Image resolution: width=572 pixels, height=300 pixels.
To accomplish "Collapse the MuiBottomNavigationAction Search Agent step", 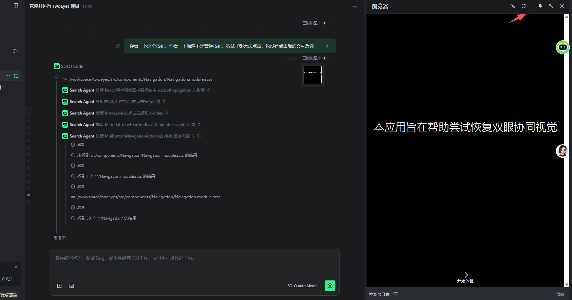I will [x=193, y=136].
